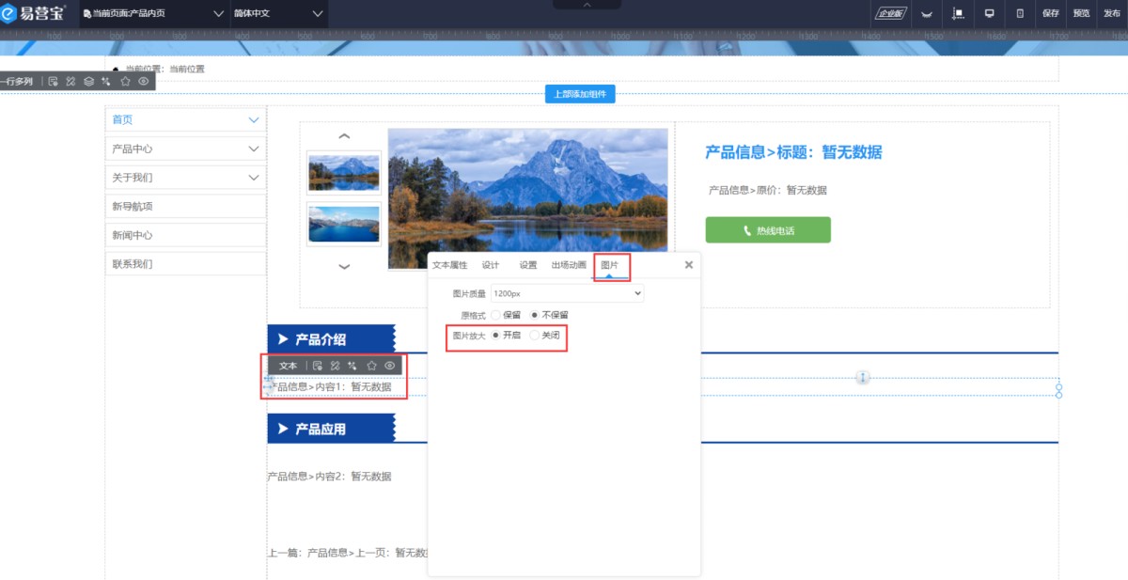This screenshot has width=1128, height=580.
Task: Open the 图片 tab
Action: pos(610,265)
